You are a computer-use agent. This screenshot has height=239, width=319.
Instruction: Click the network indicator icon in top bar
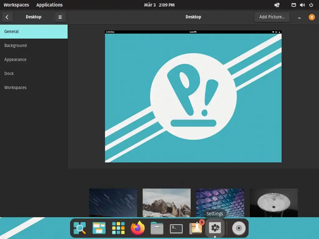coord(293,5)
